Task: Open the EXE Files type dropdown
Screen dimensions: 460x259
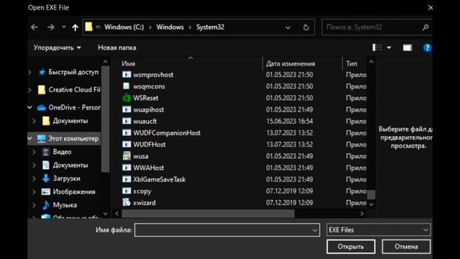Action: pyautogui.click(x=379, y=230)
